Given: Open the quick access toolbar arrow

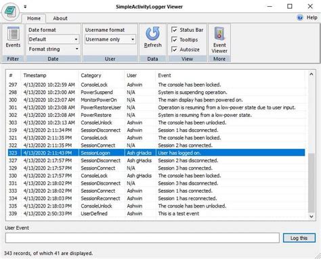Looking at the screenshot, I should click(x=25, y=7).
